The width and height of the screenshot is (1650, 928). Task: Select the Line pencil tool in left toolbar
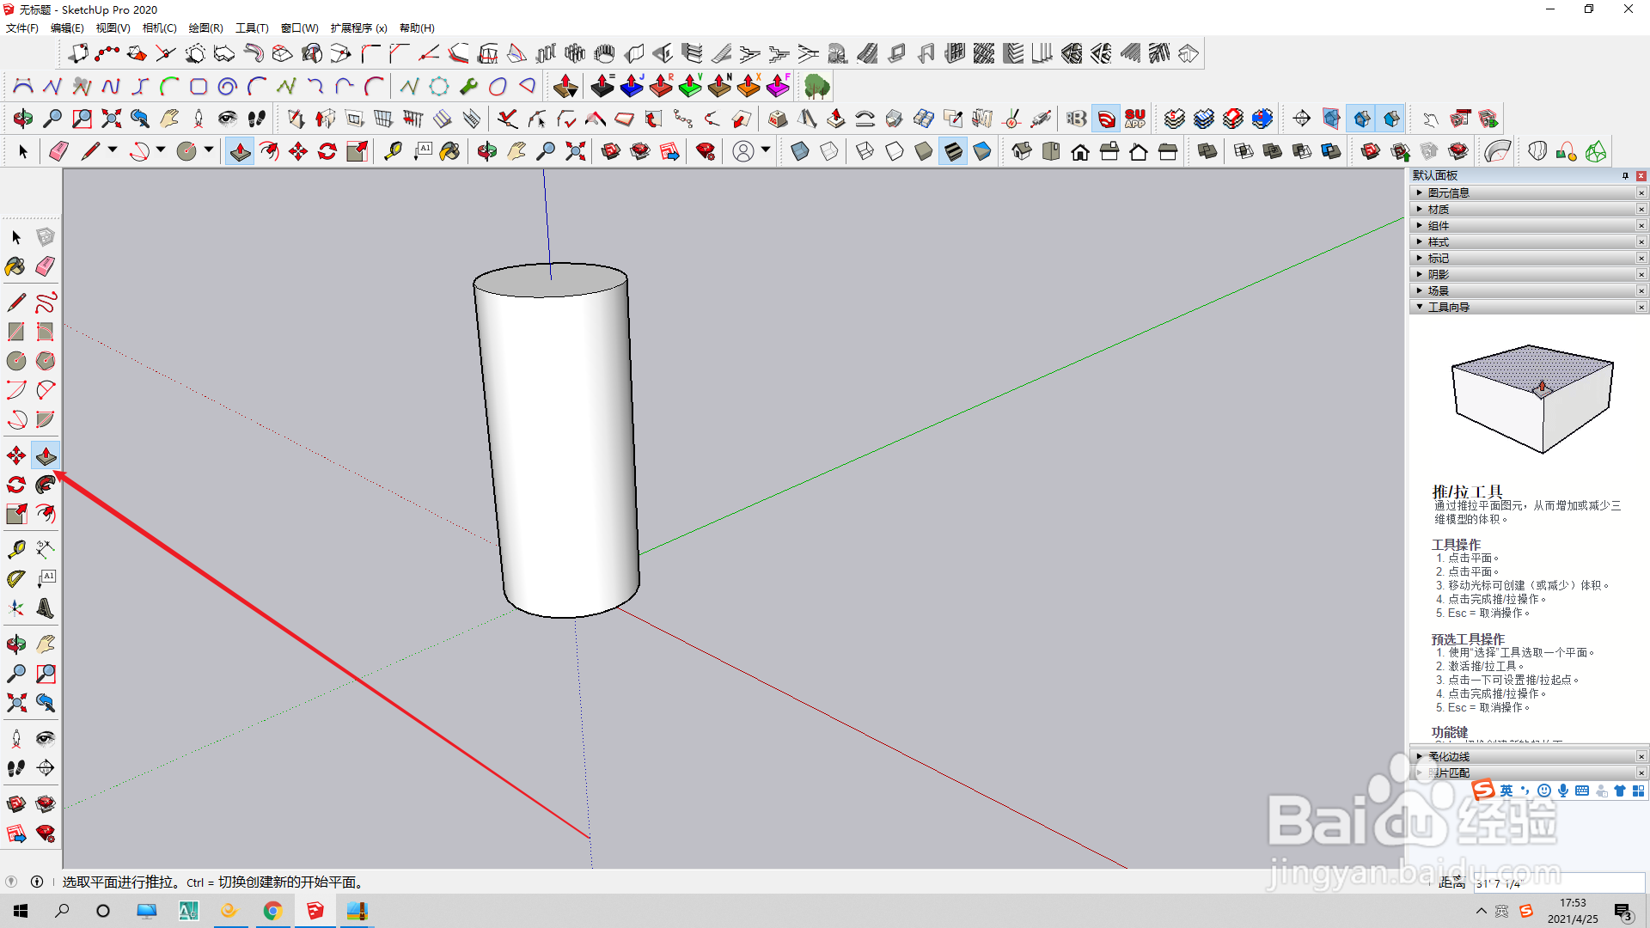[16, 302]
